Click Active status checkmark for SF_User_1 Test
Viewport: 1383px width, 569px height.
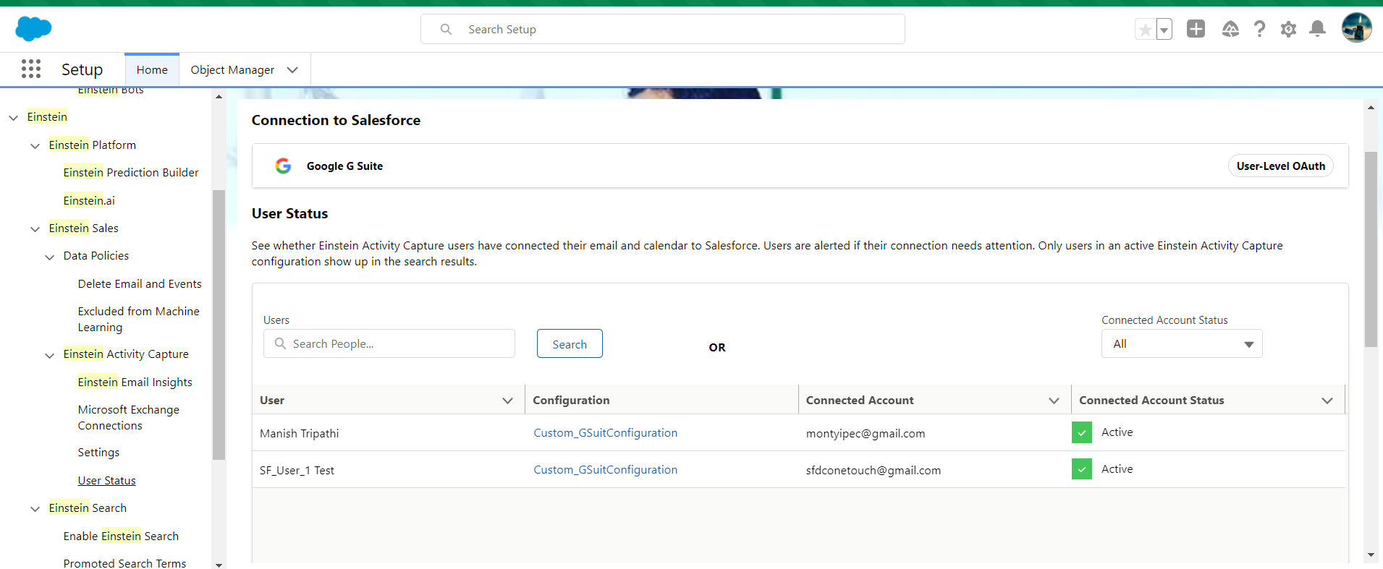(x=1081, y=469)
